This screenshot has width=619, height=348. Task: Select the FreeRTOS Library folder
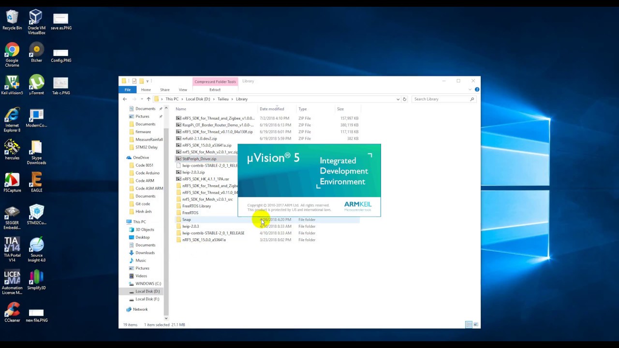tap(196, 206)
